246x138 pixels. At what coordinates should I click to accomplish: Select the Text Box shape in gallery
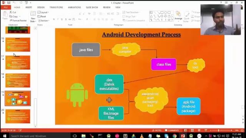tap(151, 12)
